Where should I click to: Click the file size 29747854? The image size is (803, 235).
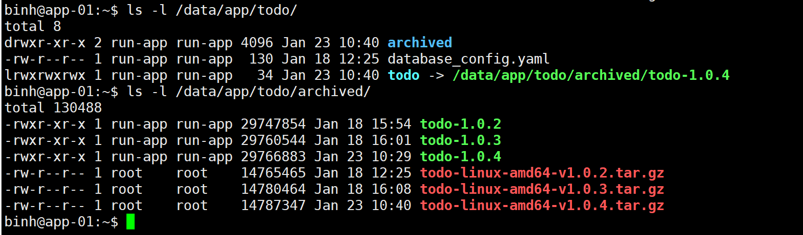273,124
